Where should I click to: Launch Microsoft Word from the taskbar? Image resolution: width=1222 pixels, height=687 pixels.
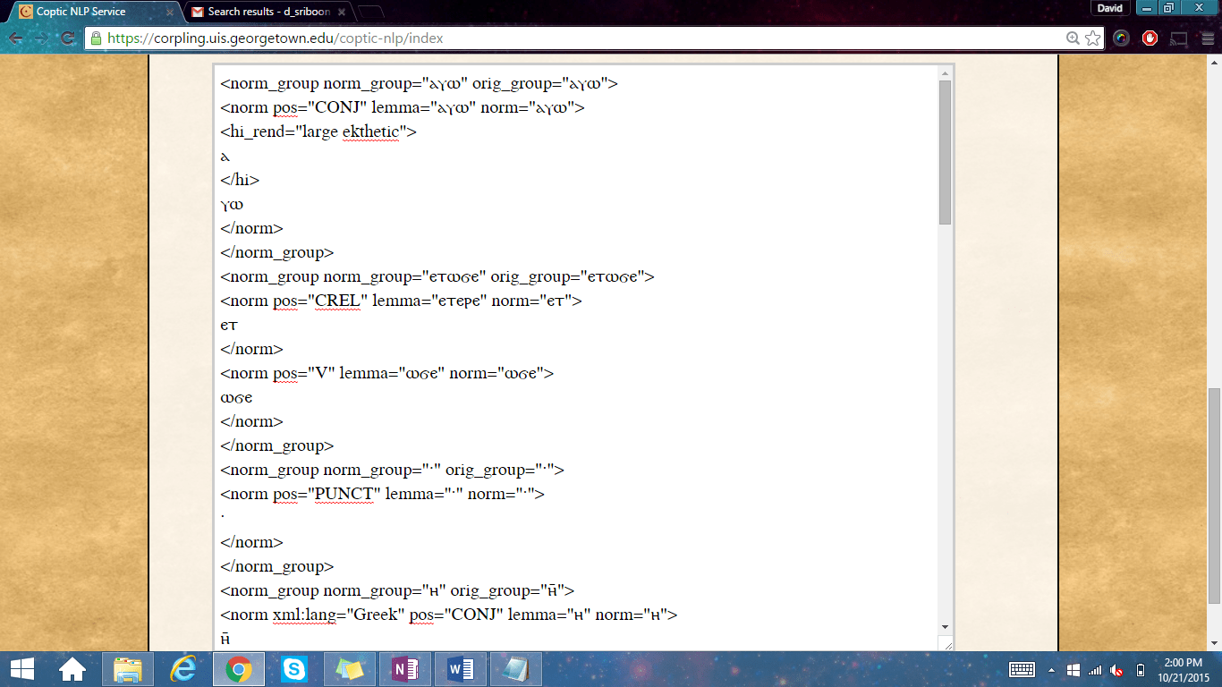459,668
